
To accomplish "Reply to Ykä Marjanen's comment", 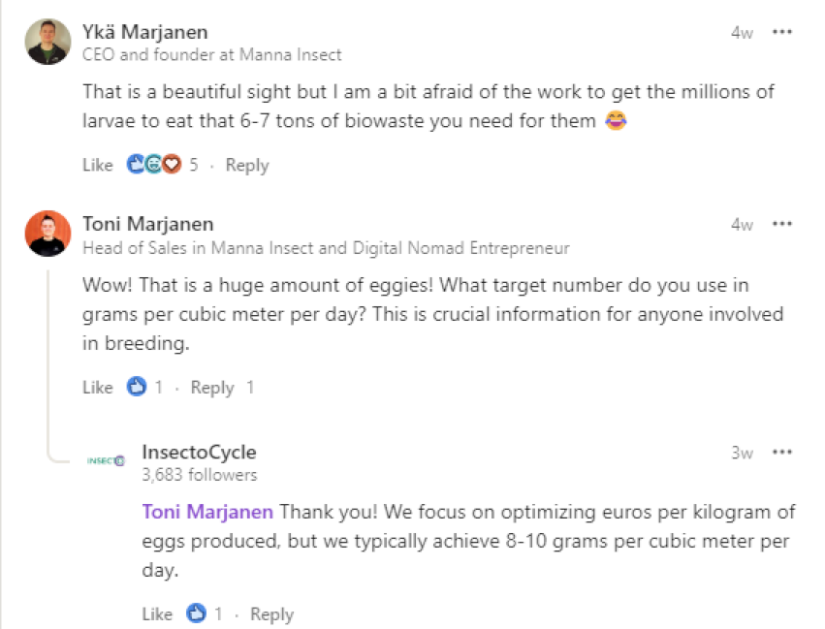I will pyautogui.click(x=247, y=166).
